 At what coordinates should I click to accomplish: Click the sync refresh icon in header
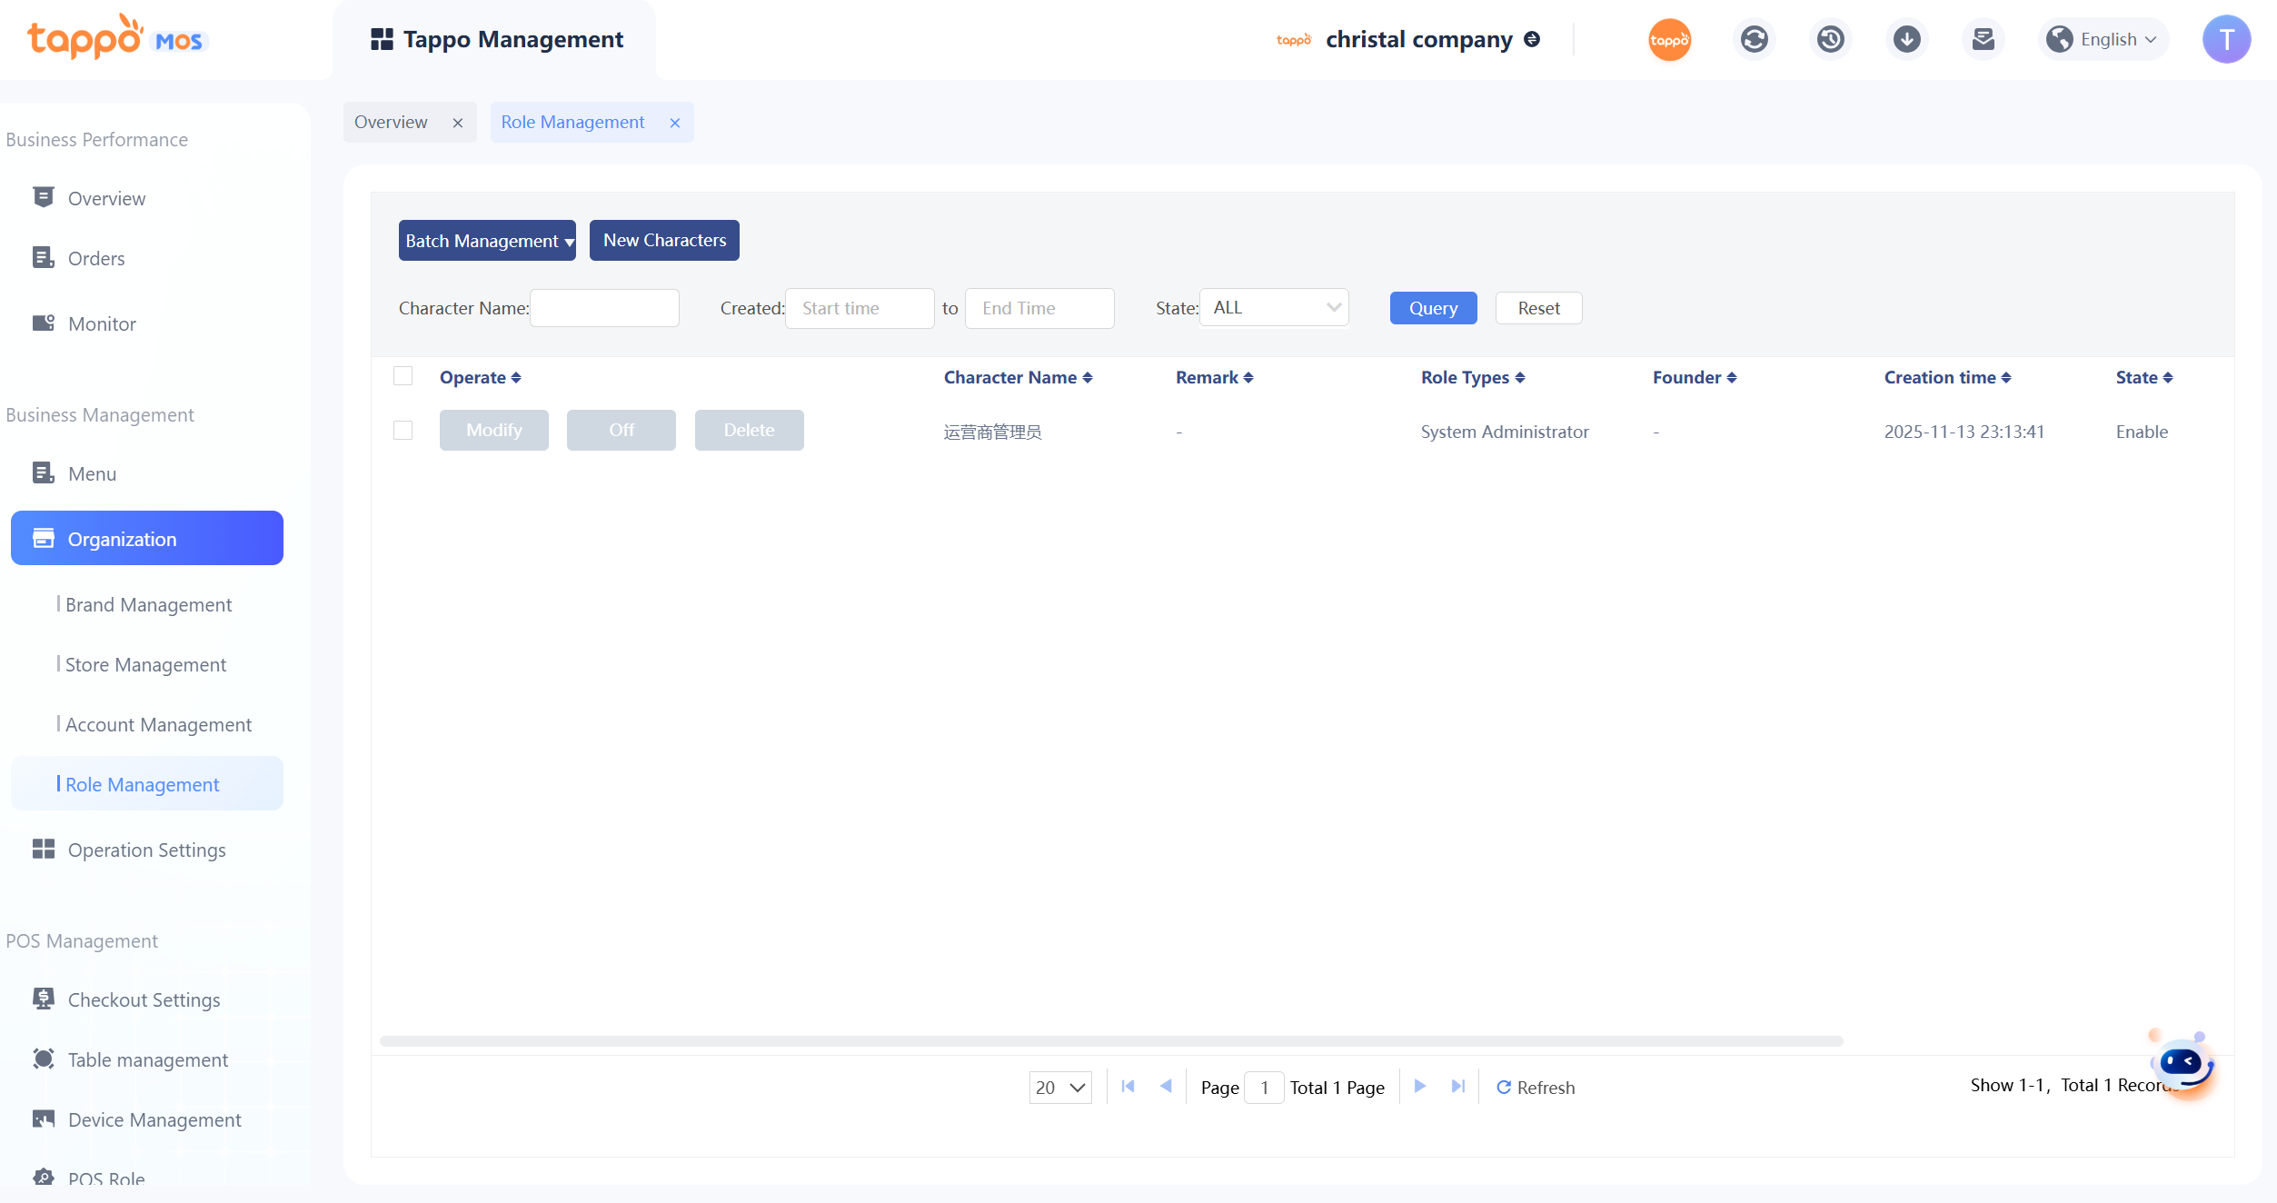[x=1754, y=39]
